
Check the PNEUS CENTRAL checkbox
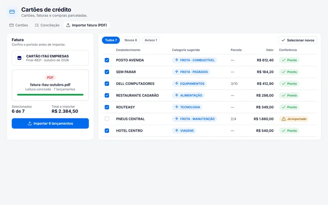point(107,118)
